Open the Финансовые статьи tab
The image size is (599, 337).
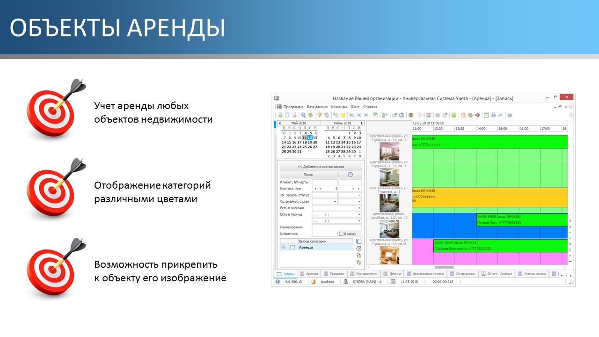[425, 274]
